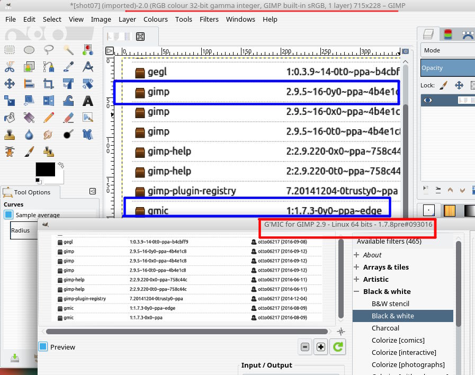This screenshot has height=375, width=475.
Task: Choose the Colorize [comics] filter
Action: [x=398, y=340]
